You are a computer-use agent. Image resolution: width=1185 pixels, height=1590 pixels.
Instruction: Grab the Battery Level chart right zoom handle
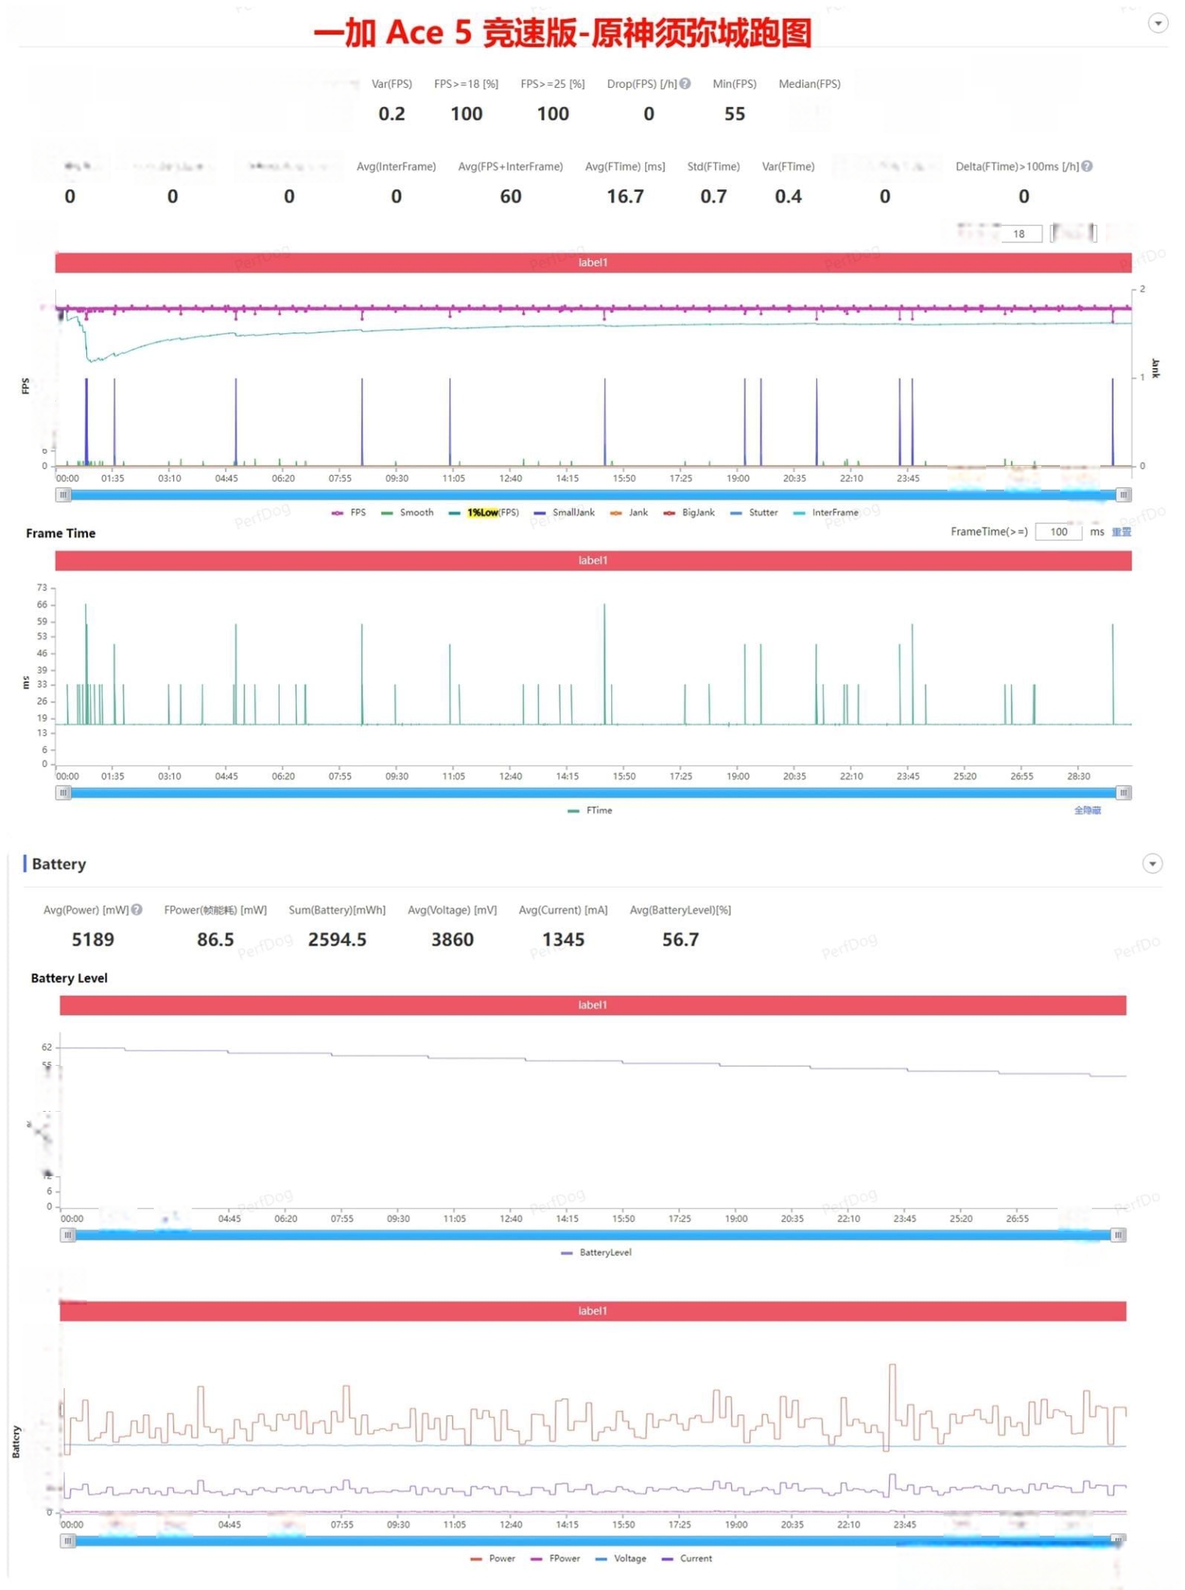[1118, 1234]
